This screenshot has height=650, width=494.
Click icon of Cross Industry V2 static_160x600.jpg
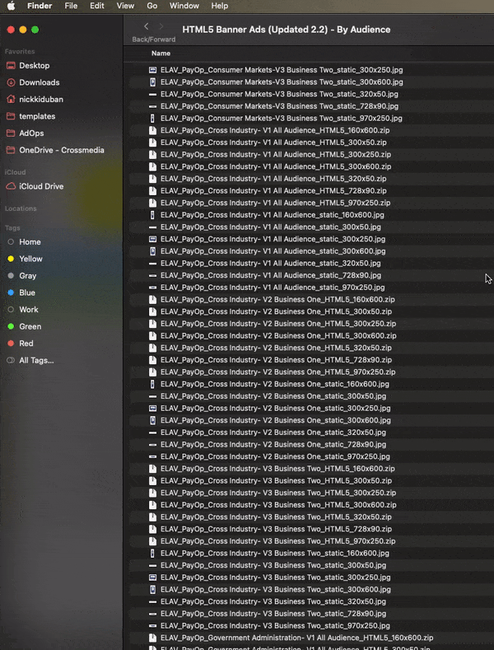click(152, 384)
